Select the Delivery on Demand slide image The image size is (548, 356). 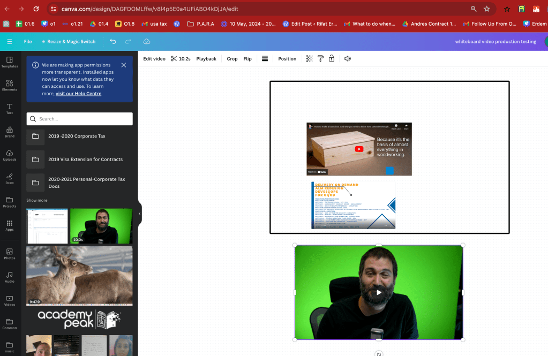(353, 206)
